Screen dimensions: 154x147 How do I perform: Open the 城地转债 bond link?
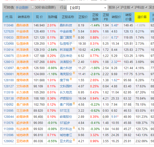[x=22, y=135]
